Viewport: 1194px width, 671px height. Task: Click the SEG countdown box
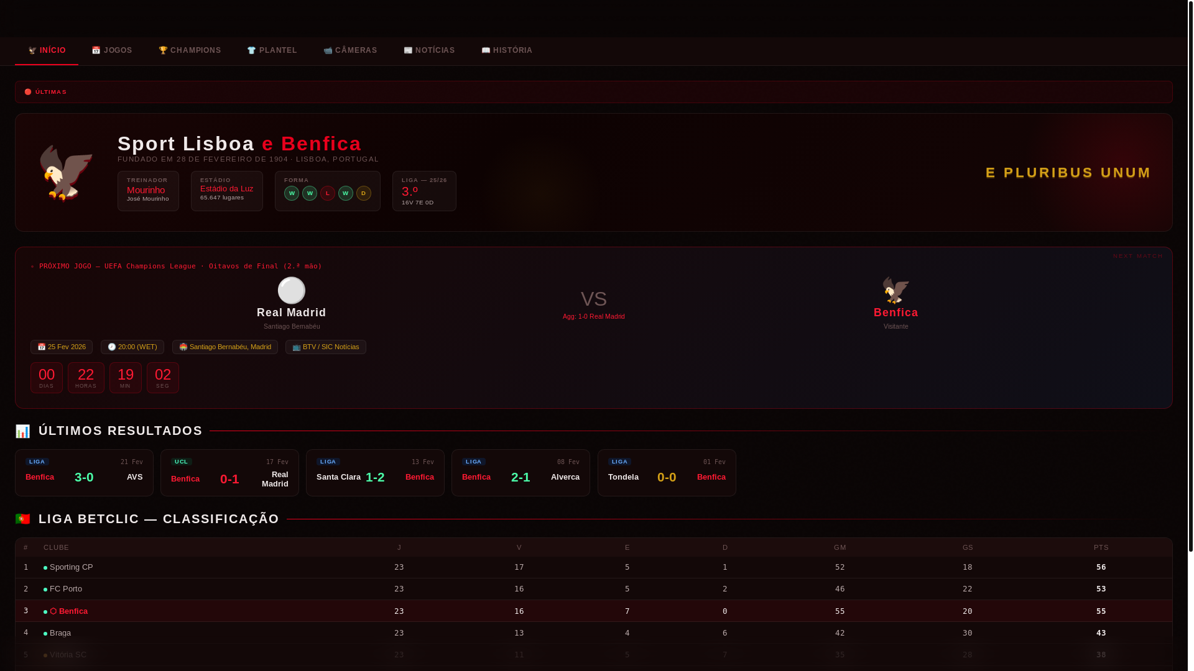click(163, 378)
